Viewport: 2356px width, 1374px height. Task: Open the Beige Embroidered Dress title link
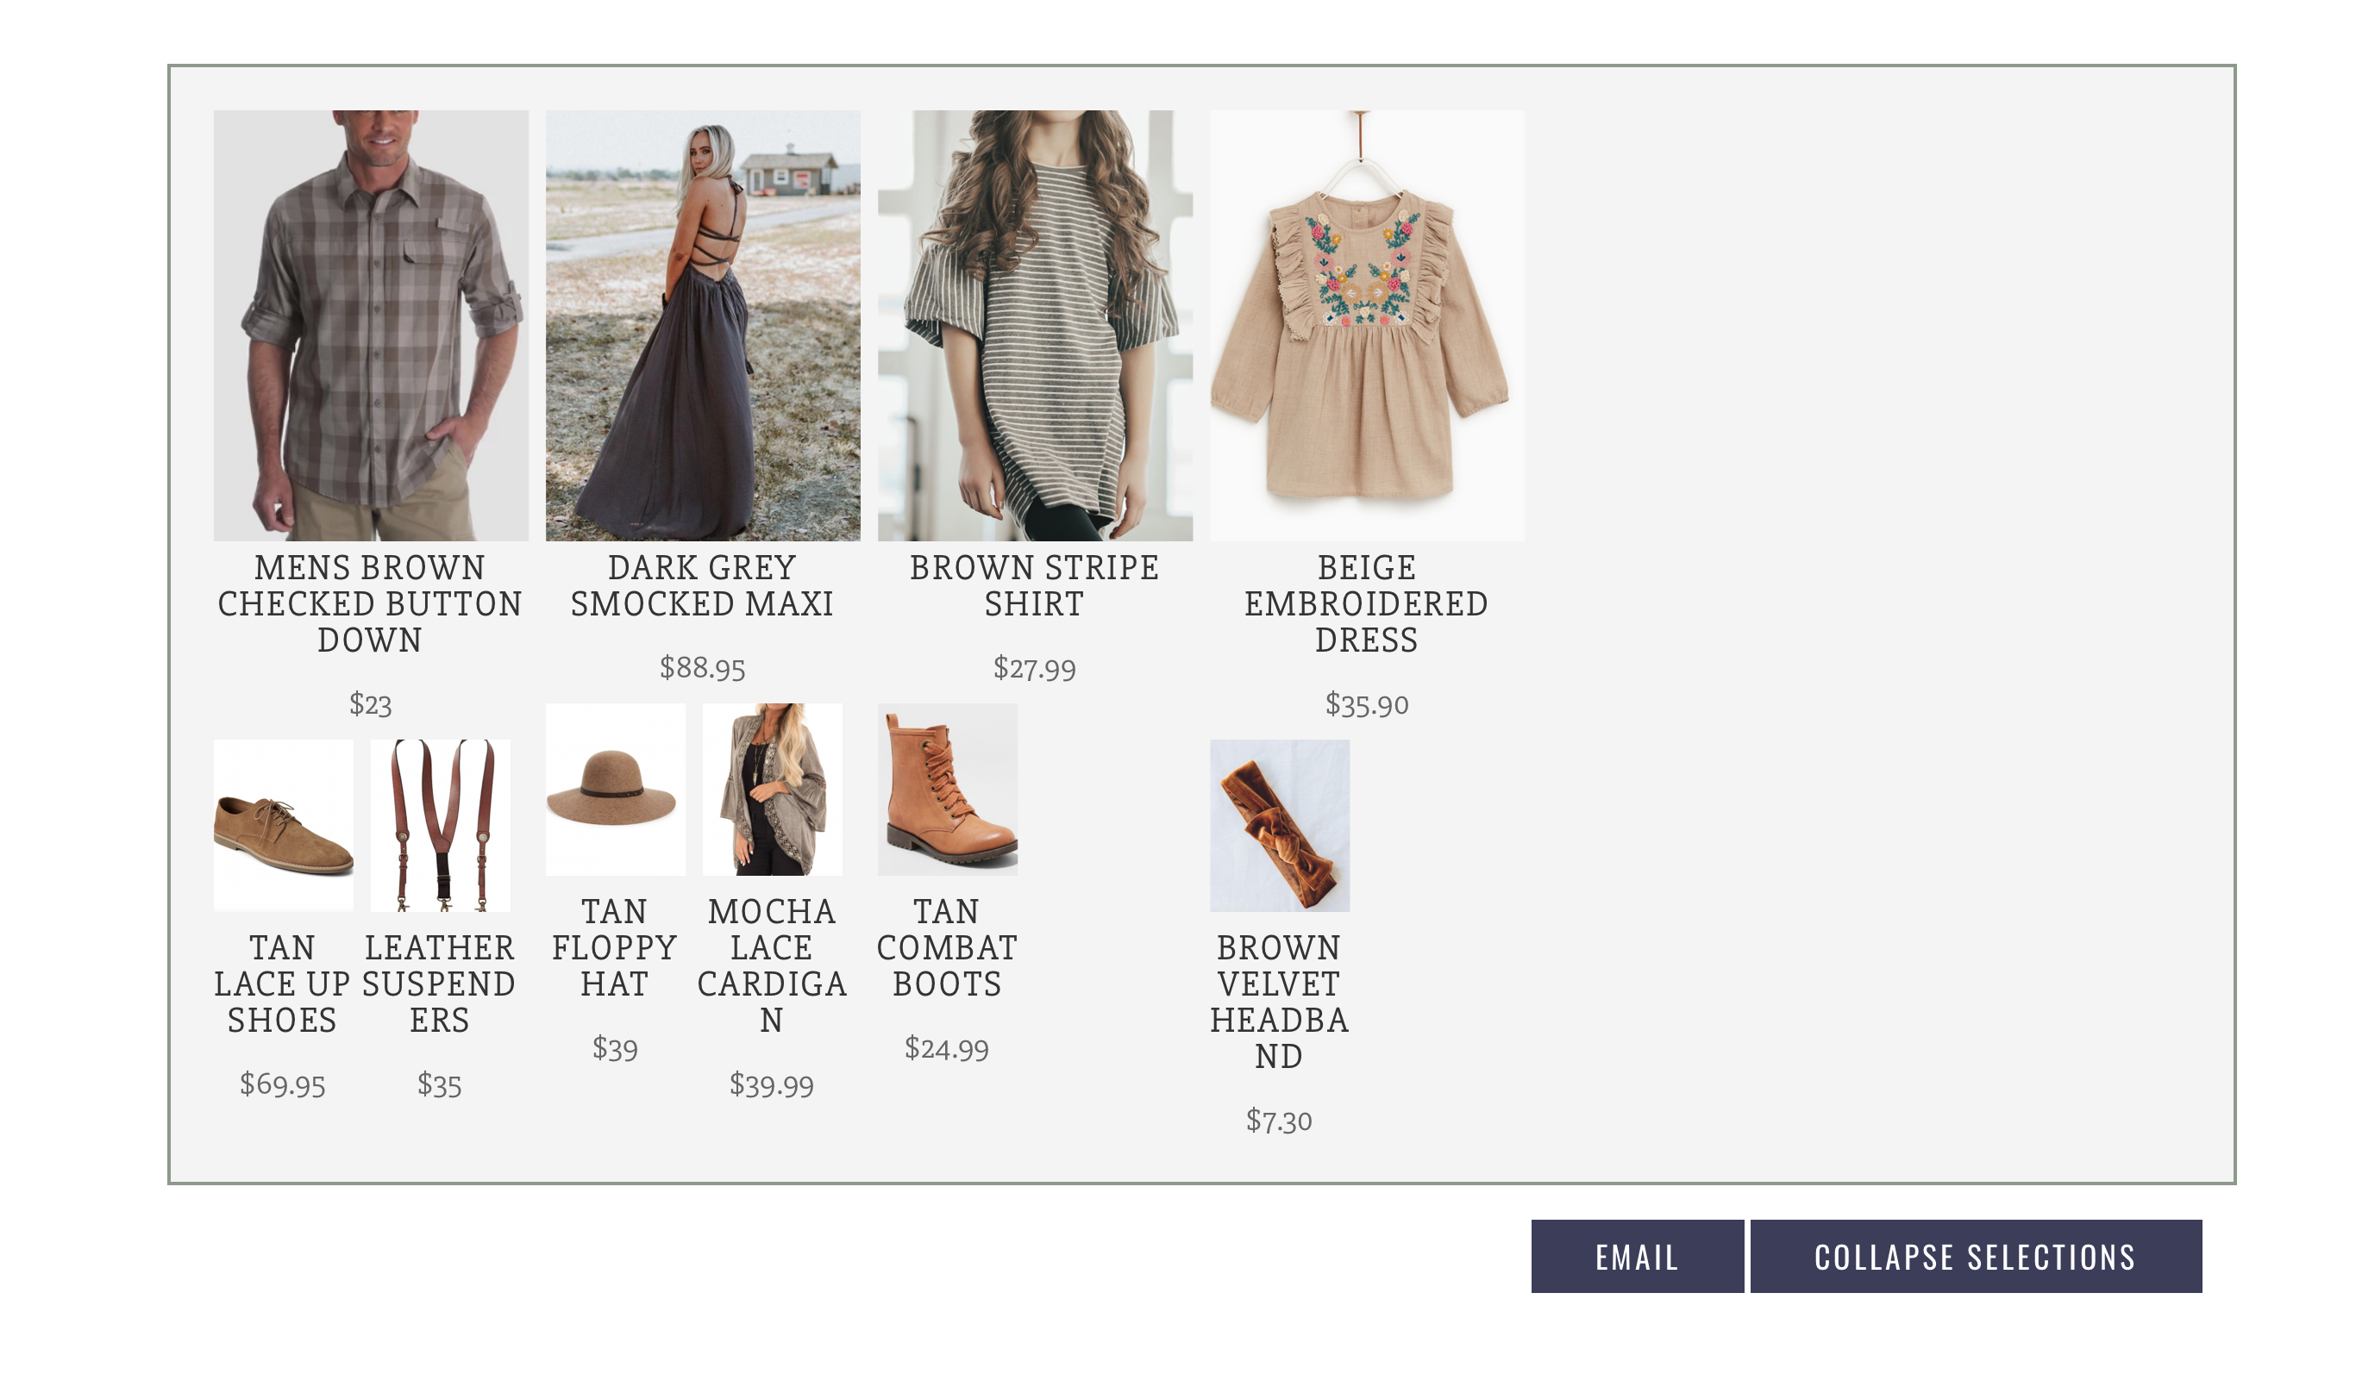(x=1366, y=603)
